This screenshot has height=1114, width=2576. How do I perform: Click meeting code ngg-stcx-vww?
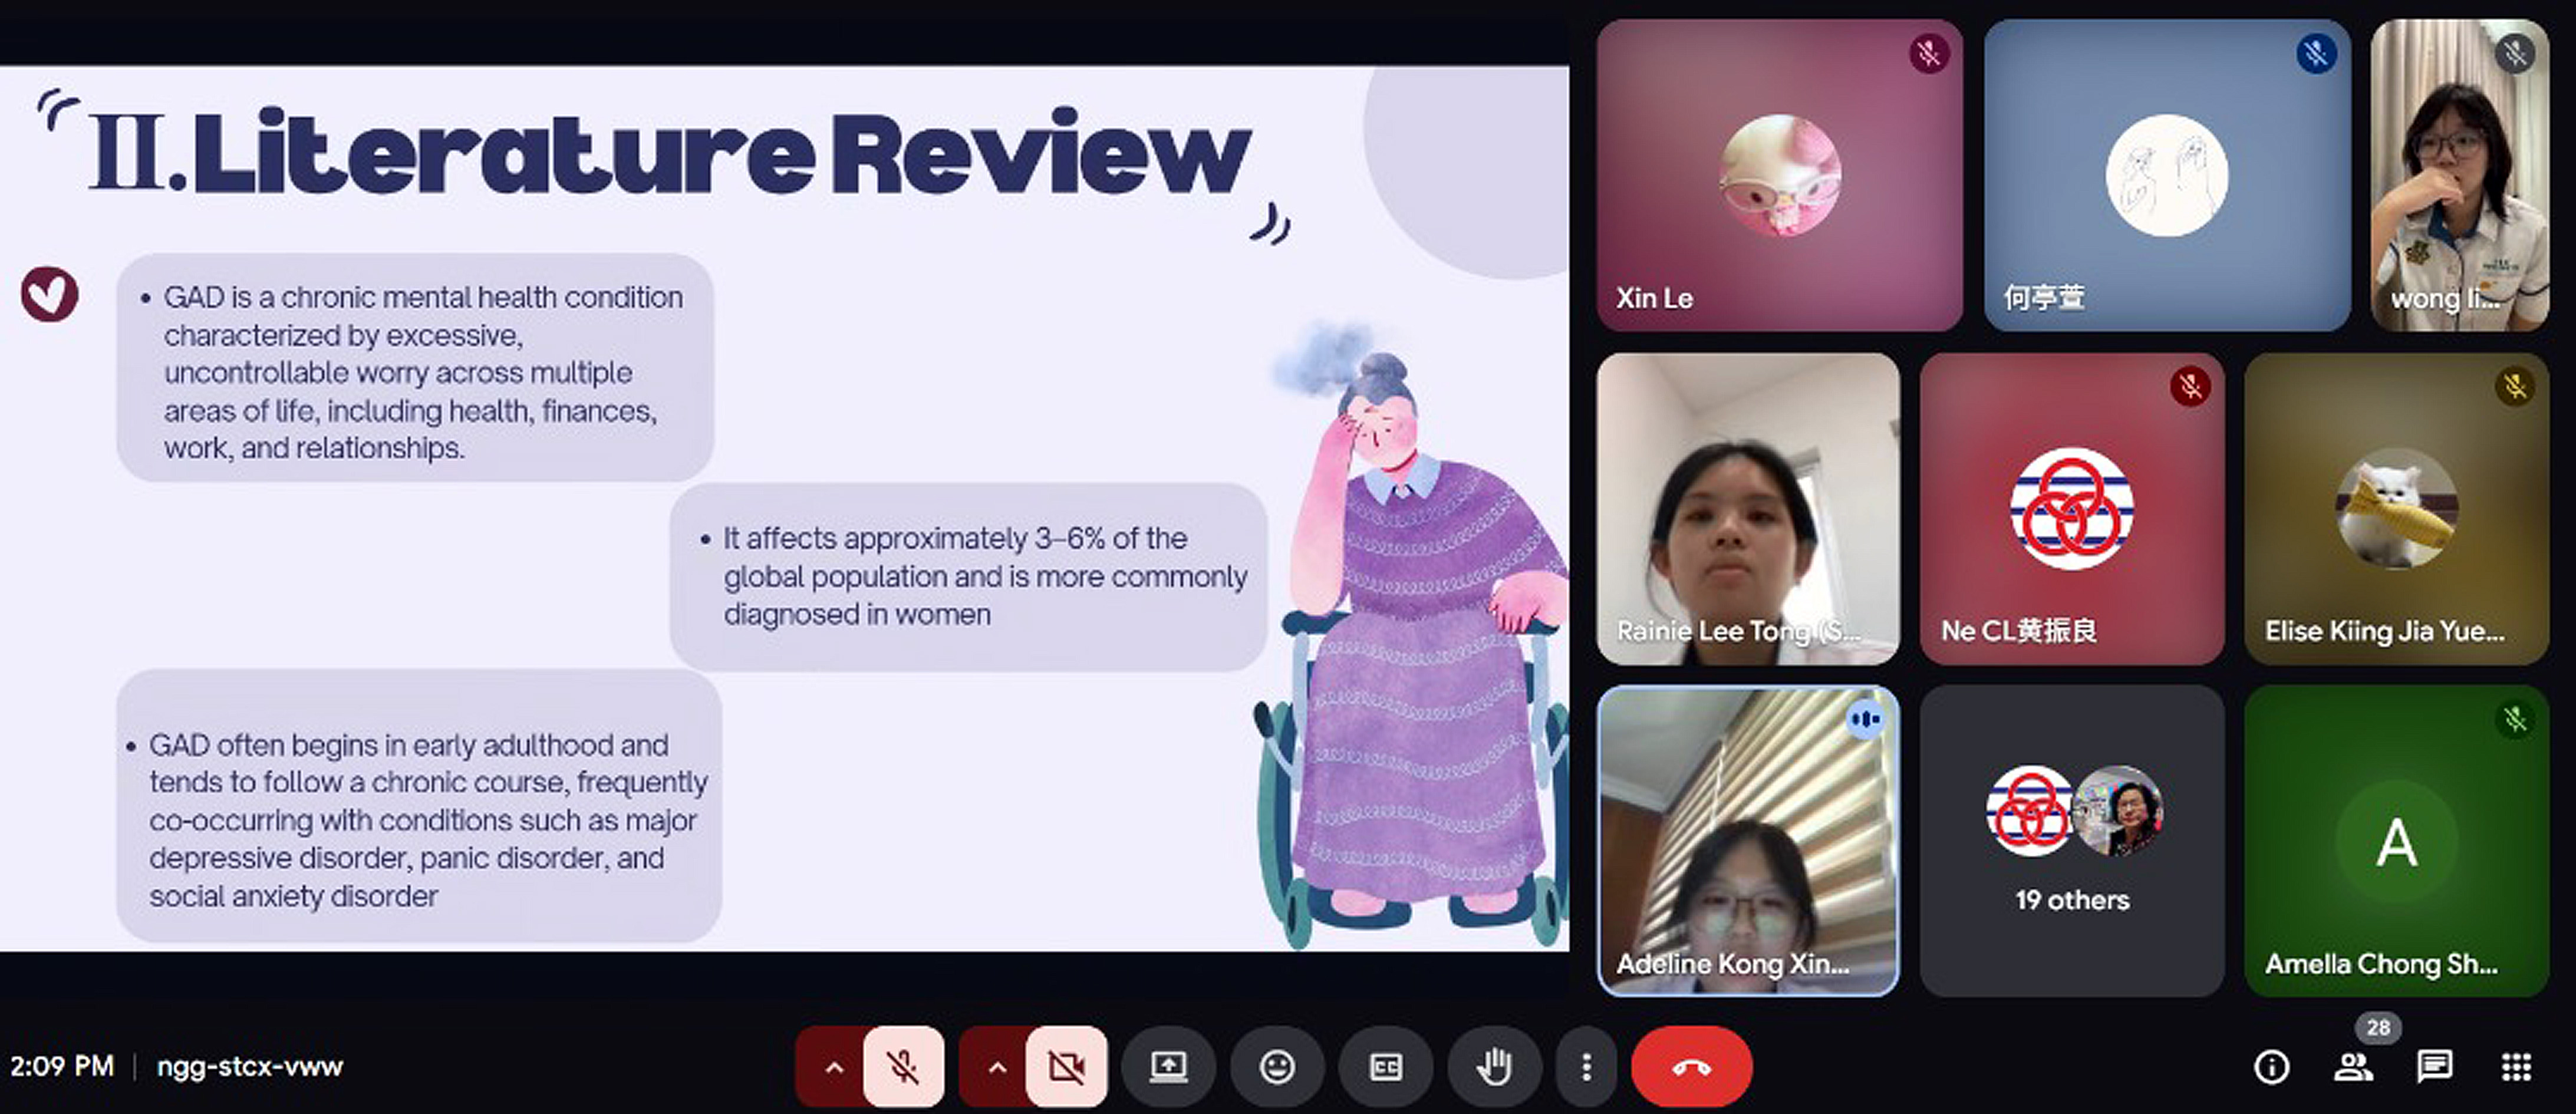coord(249,1067)
